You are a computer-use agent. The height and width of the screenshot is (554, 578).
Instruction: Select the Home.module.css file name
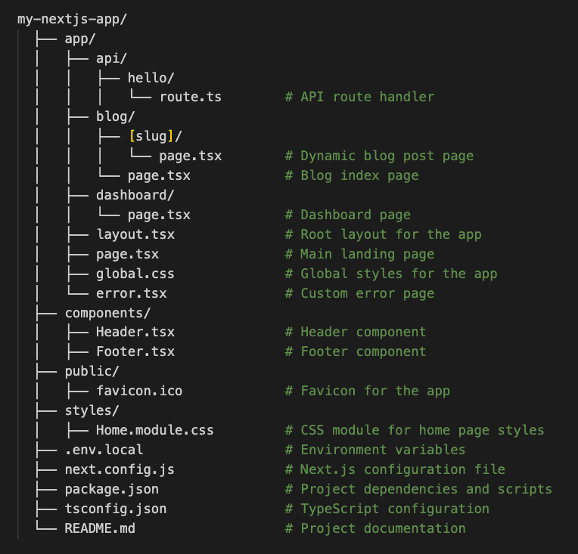tap(155, 430)
